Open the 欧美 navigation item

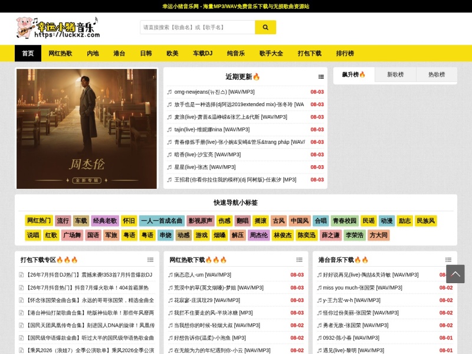(x=172, y=53)
